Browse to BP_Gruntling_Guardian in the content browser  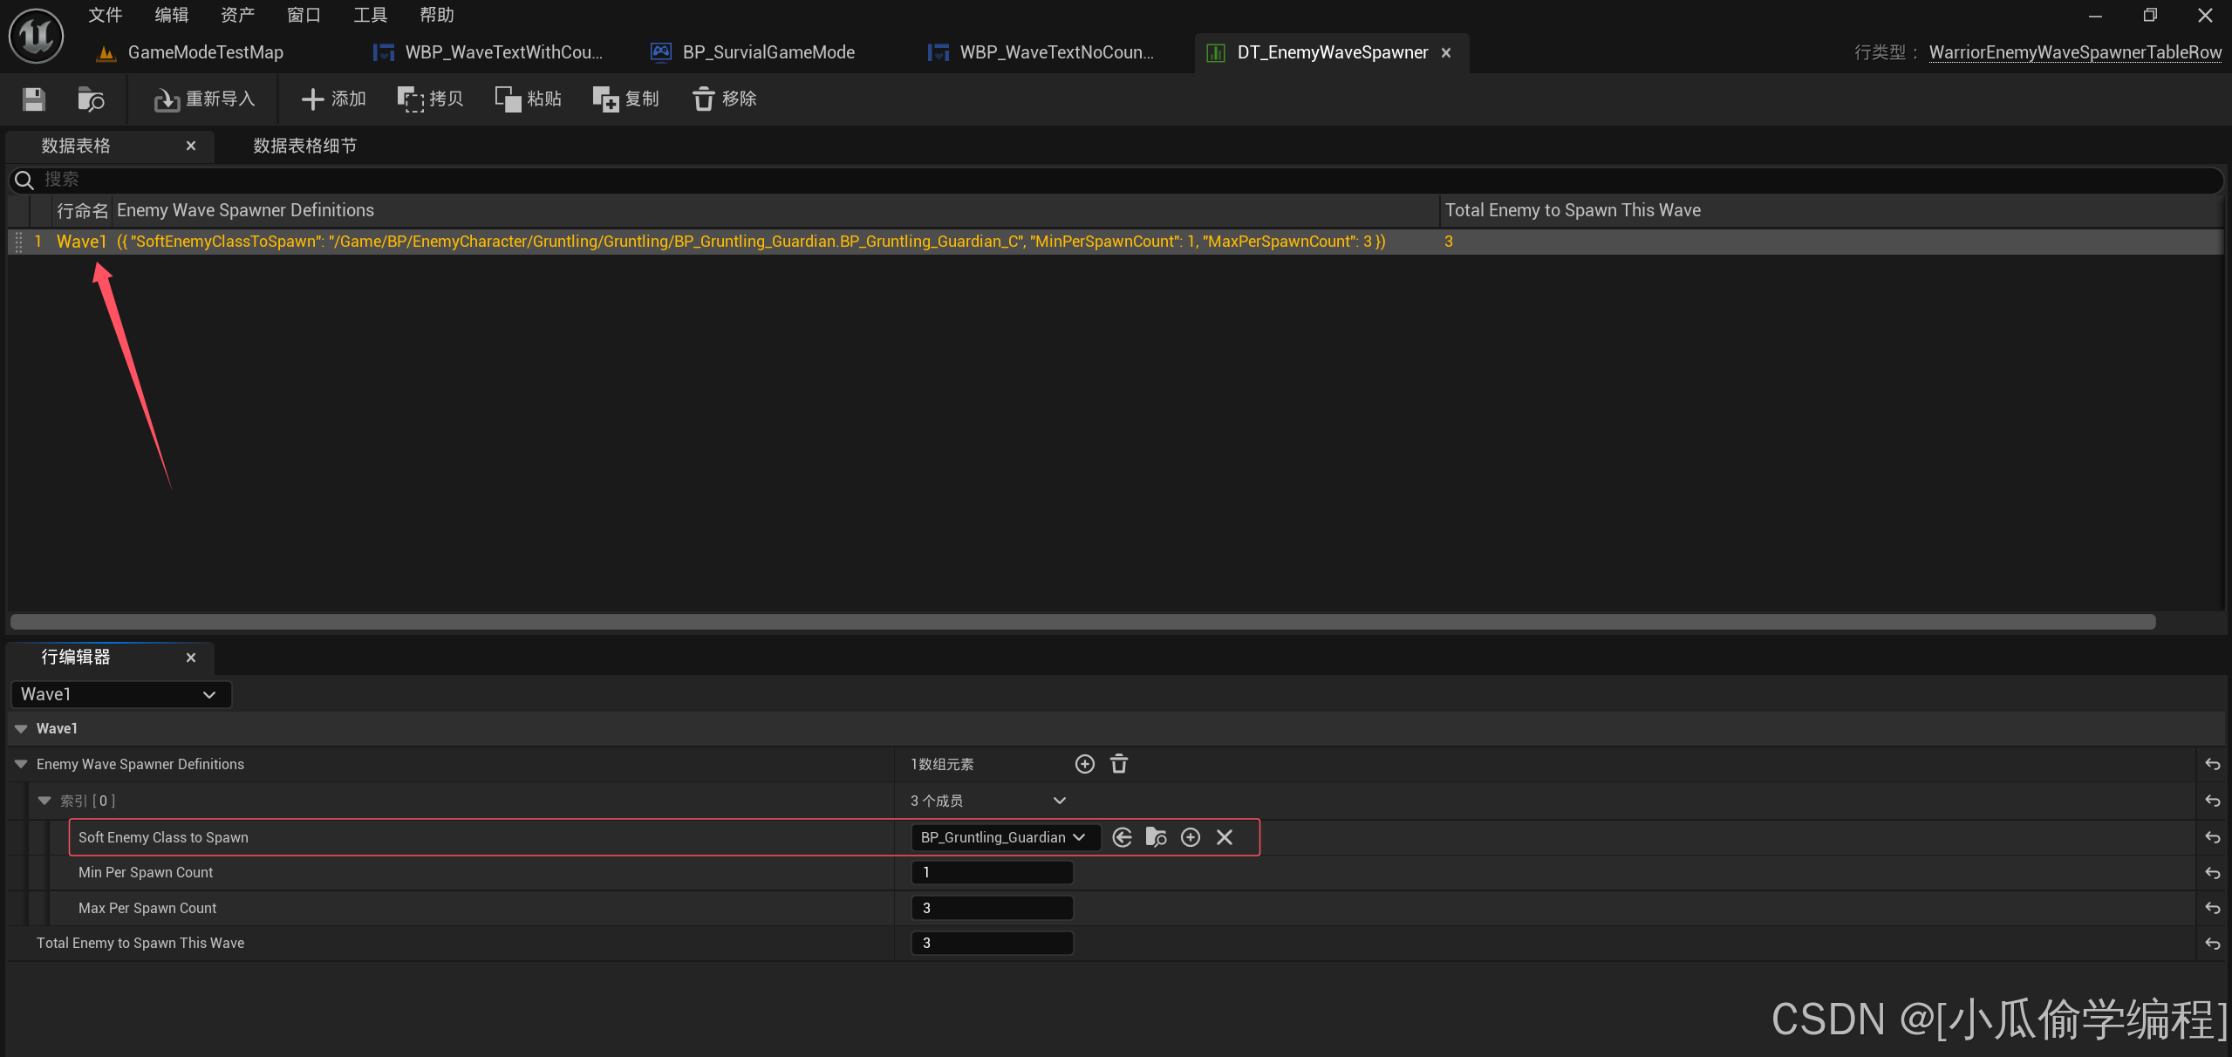click(x=1157, y=837)
